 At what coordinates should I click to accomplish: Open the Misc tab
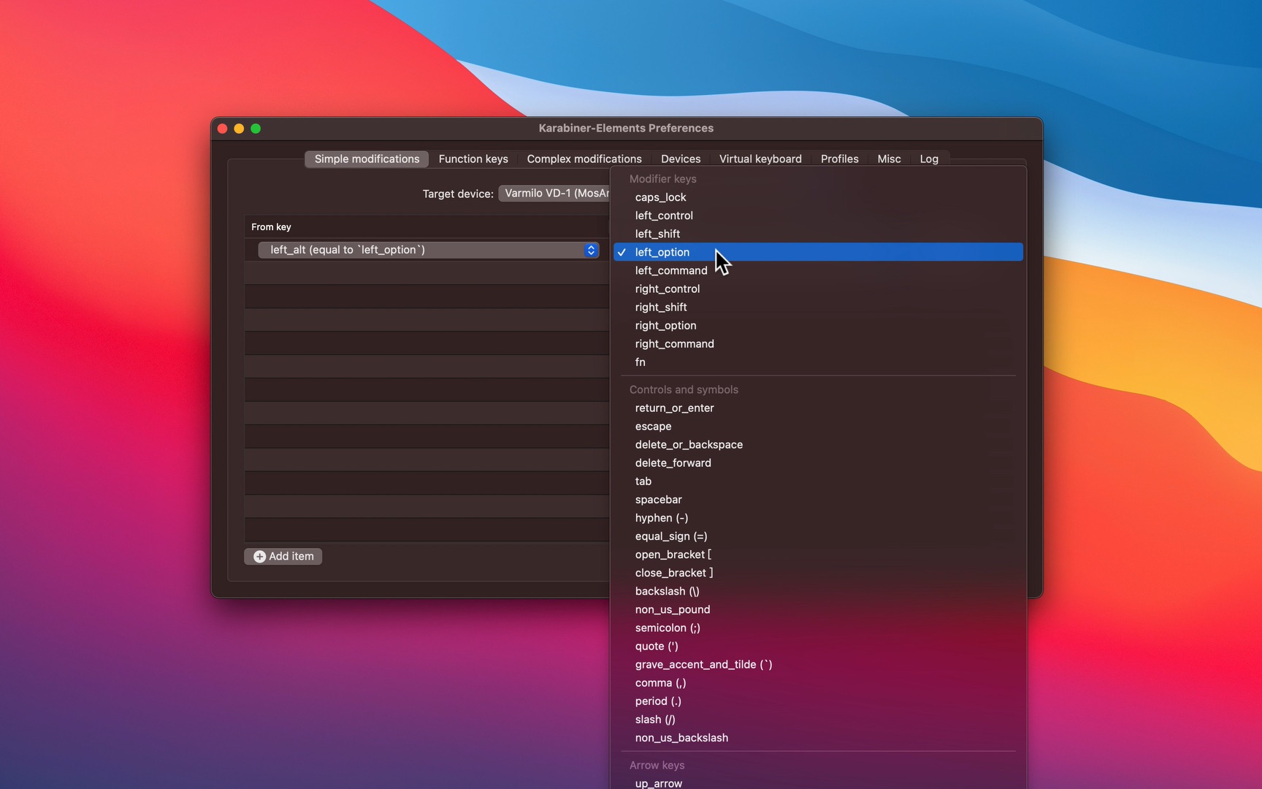coord(889,159)
